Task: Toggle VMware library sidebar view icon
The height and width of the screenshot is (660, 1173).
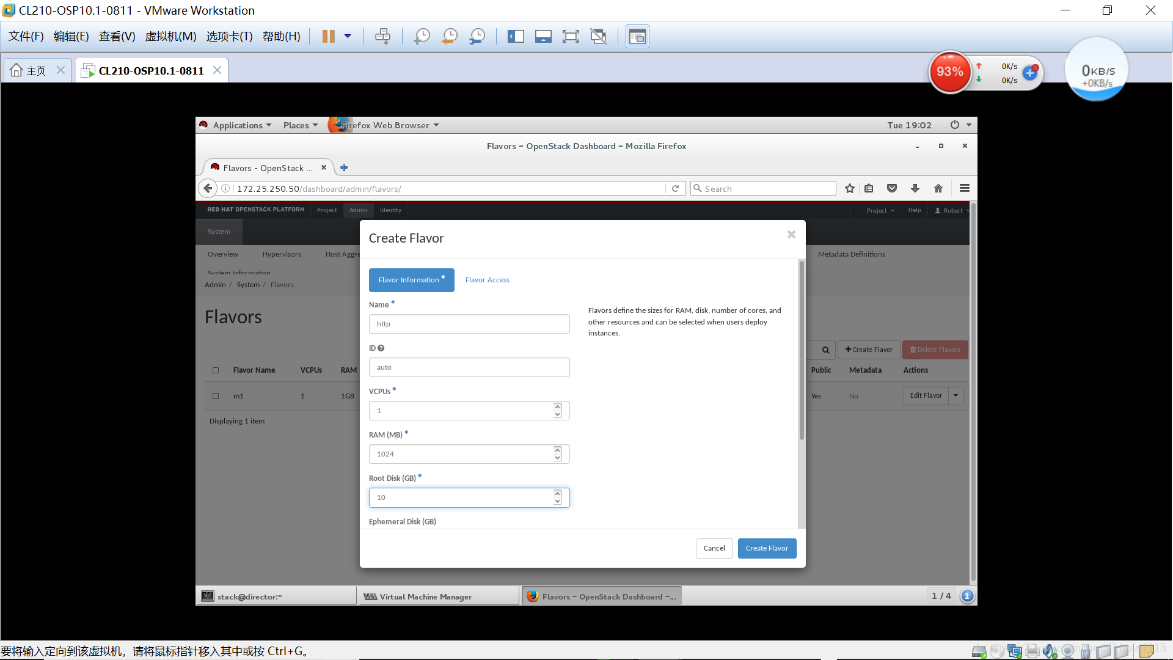Action: click(x=516, y=37)
